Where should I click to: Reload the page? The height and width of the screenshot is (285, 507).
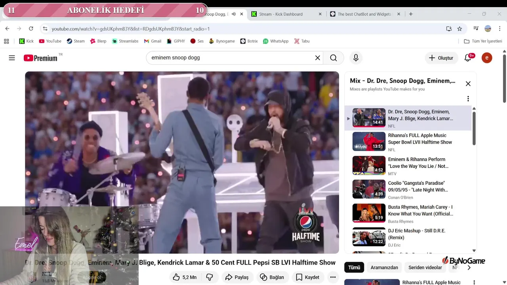tap(31, 28)
